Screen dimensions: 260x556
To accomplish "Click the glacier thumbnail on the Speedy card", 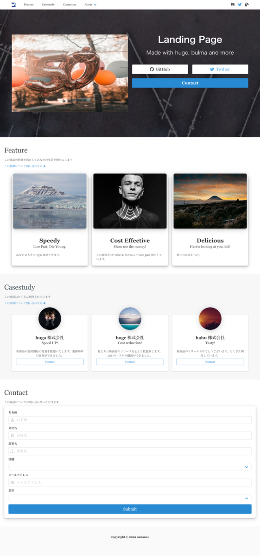I will coord(50,201).
